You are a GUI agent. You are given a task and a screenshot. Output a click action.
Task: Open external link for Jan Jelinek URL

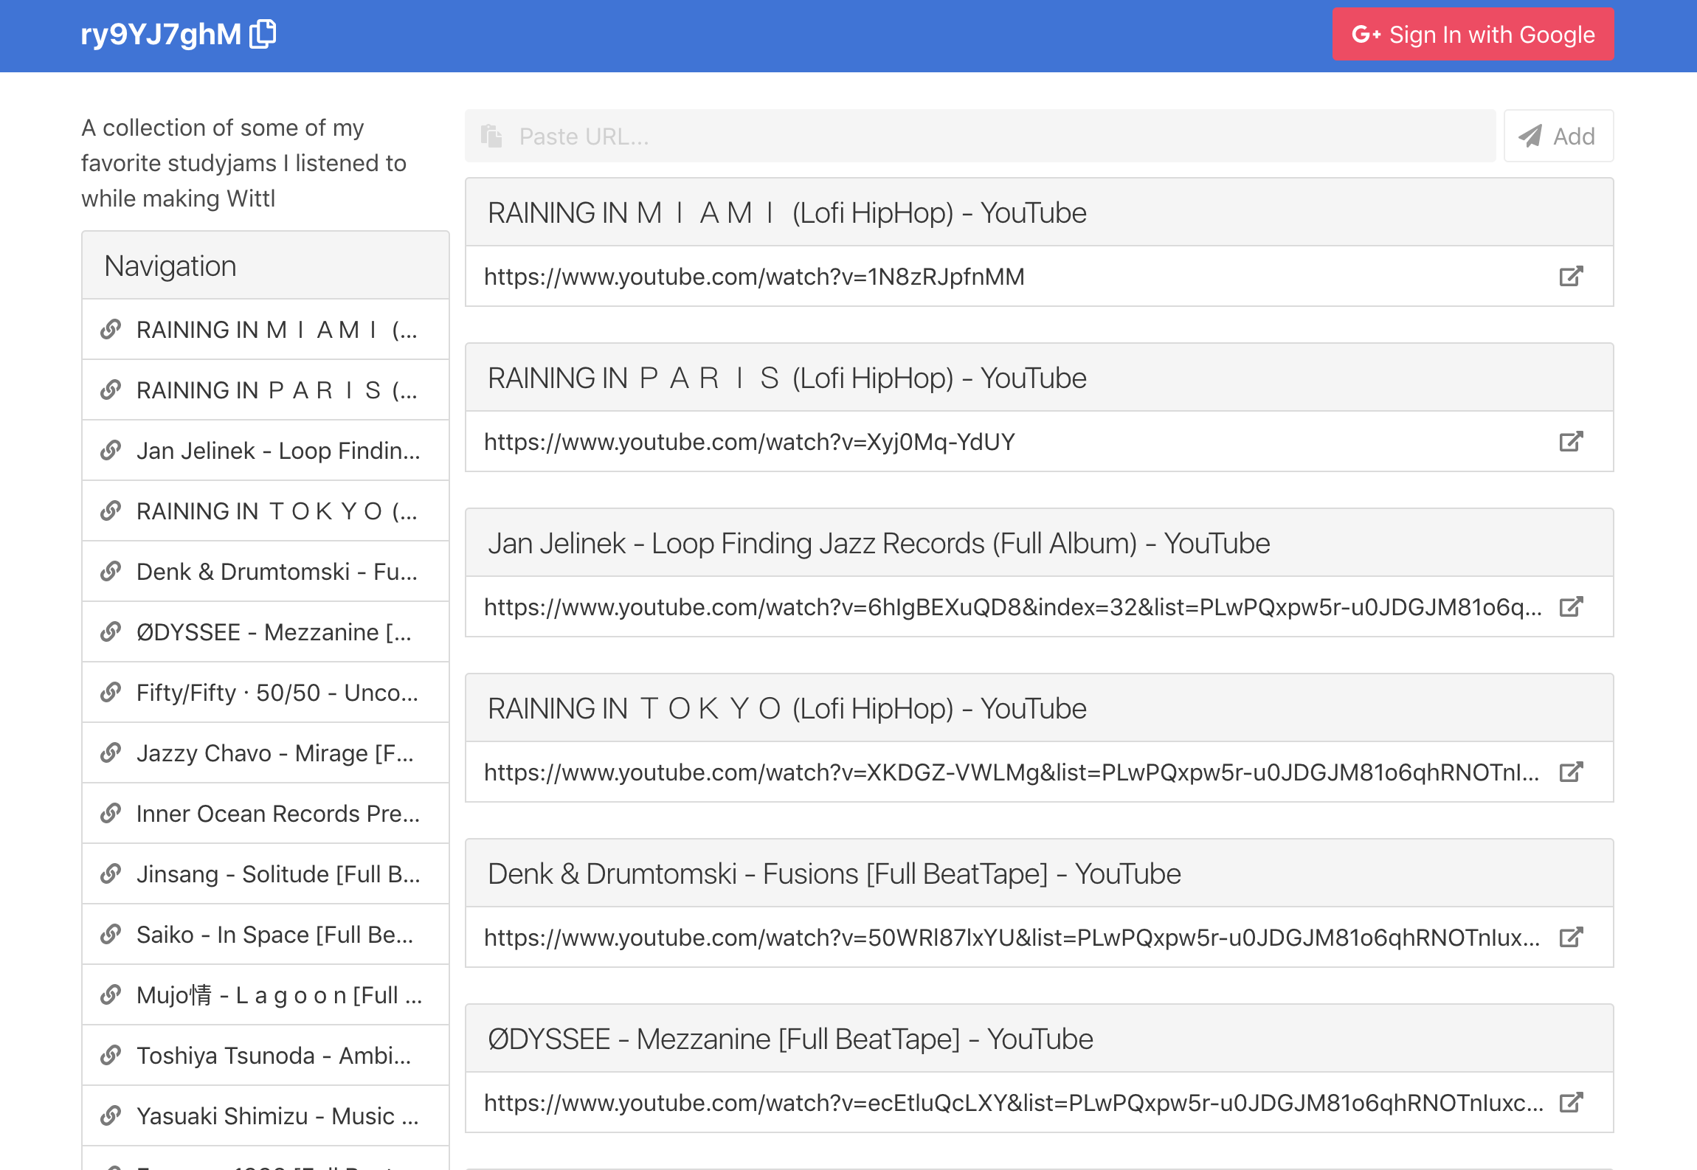tap(1572, 606)
